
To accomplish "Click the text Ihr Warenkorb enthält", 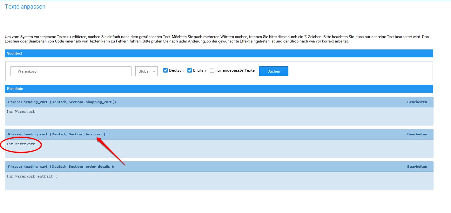I will click(32, 177).
